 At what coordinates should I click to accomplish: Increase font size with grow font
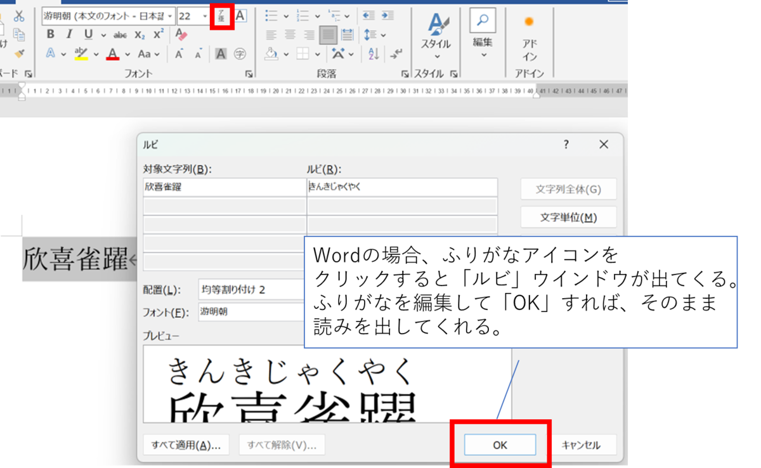pyautogui.click(x=179, y=55)
